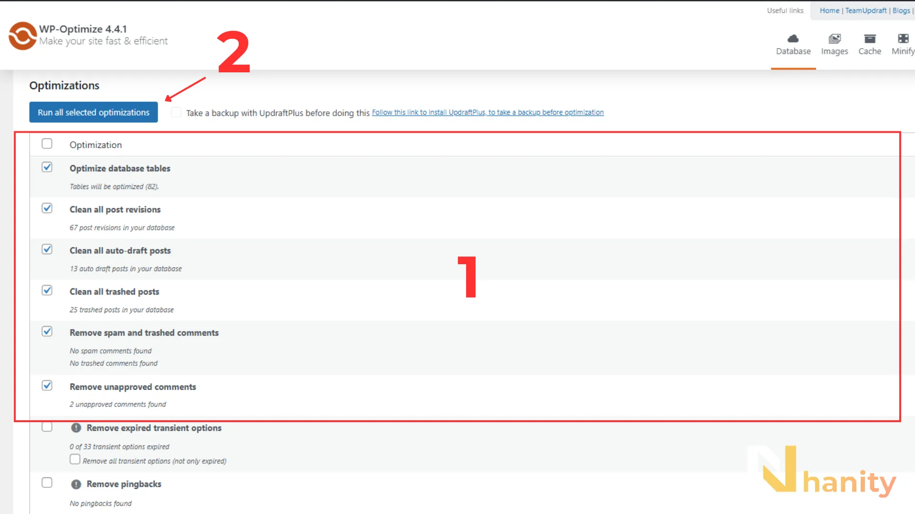Check Remove expired transient options
The height and width of the screenshot is (514, 915).
(x=47, y=427)
